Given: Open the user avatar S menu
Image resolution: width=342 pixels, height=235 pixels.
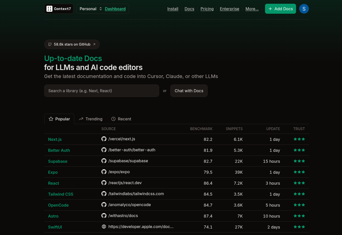Looking at the screenshot, I should coord(304,9).
